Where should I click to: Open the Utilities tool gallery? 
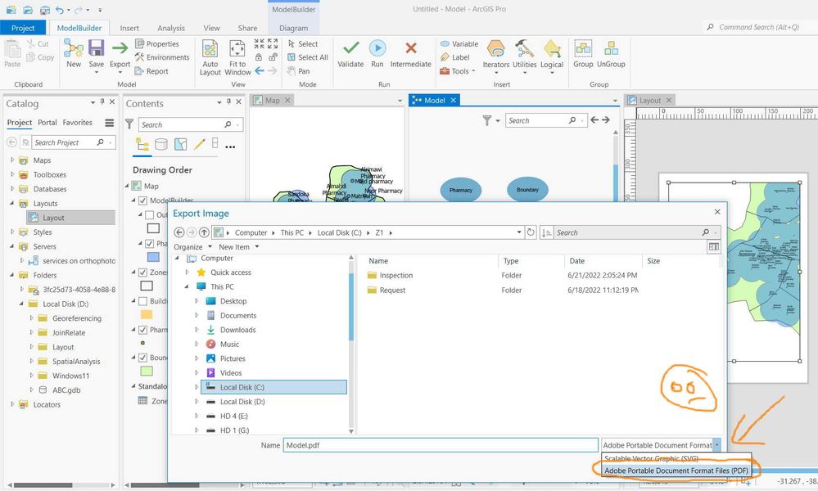tap(524, 50)
